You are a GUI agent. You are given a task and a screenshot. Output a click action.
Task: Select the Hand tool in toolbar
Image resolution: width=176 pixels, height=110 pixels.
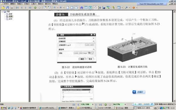95,8
